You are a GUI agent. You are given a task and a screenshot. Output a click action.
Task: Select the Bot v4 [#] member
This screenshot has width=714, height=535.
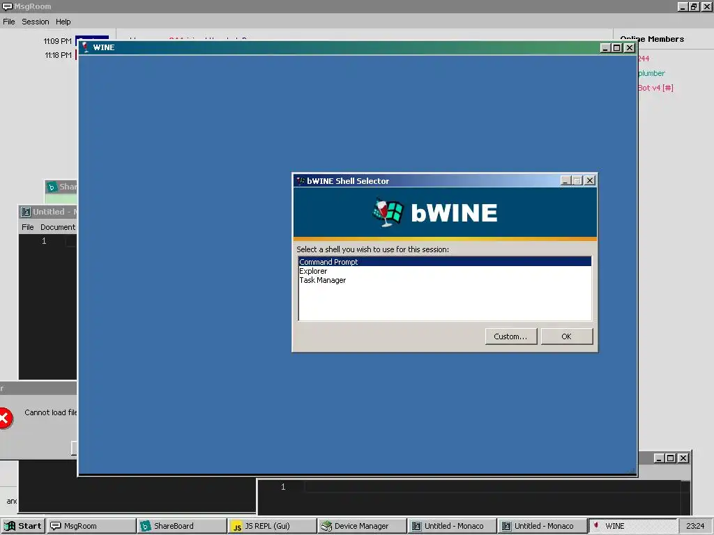655,88
